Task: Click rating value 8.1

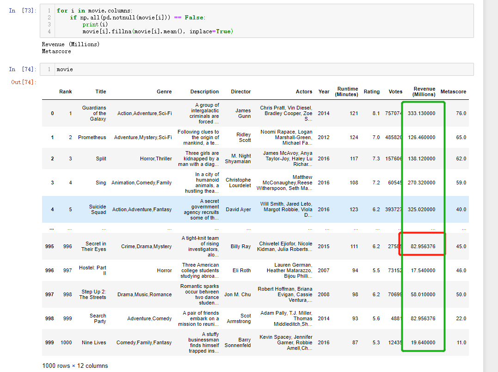Action: pyautogui.click(x=376, y=113)
